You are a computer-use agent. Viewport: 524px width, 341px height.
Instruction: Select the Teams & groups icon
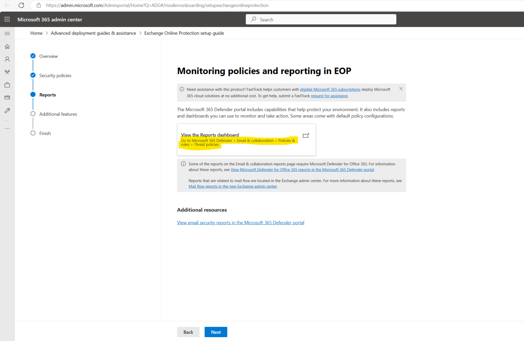[x=7, y=72]
